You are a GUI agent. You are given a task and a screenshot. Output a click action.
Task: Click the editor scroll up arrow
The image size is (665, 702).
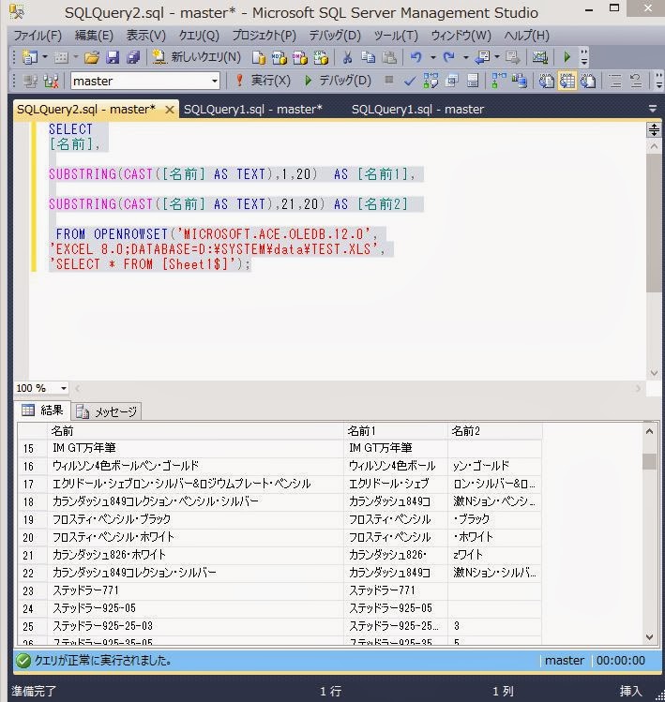tap(654, 146)
